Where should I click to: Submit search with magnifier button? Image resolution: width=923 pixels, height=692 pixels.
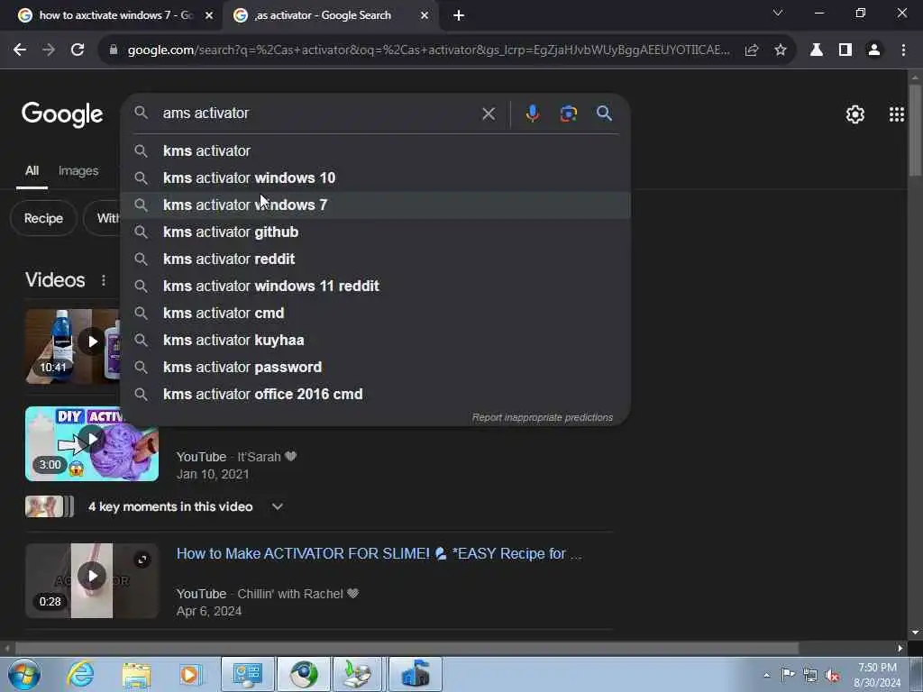point(605,114)
